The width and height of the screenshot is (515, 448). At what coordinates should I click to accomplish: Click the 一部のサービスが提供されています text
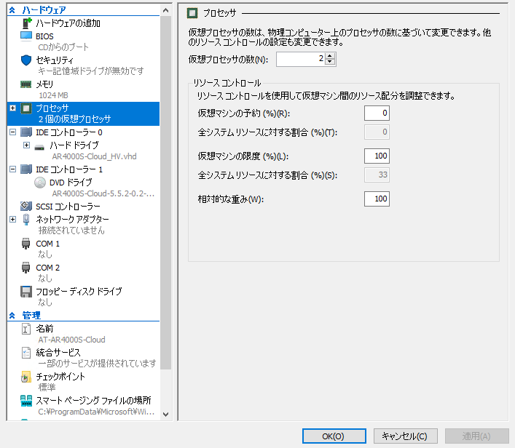[97, 364]
